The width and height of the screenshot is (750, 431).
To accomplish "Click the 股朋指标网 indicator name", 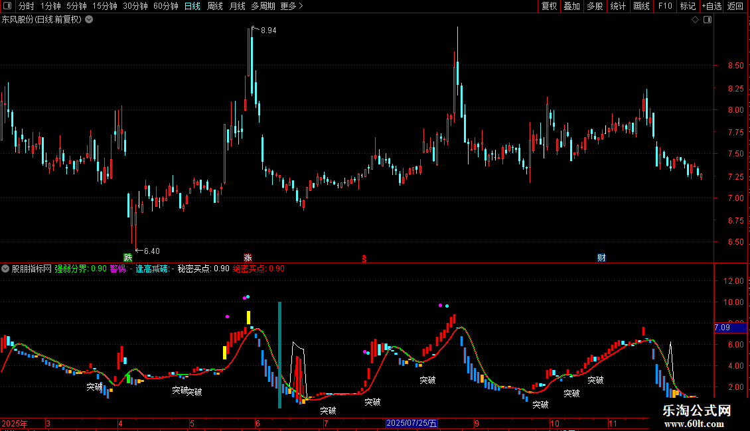I will click(32, 269).
